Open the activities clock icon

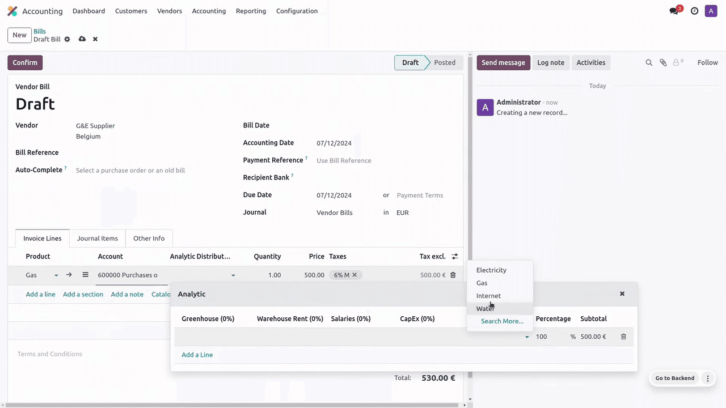pyautogui.click(x=694, y=11)
